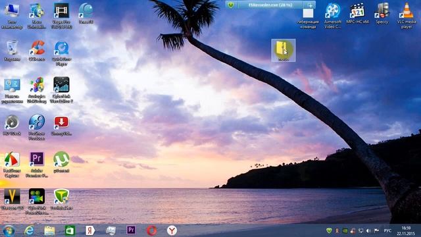
Task: Open the red download-arrow shortcut
Action: click(x=61, y=125)
